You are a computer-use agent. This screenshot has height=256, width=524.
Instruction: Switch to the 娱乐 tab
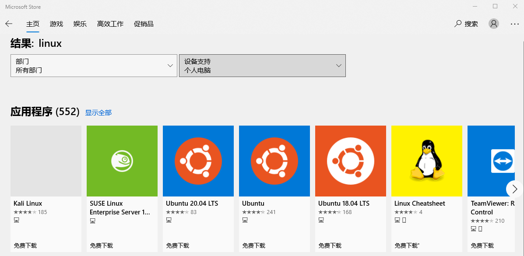coord(80,24)
